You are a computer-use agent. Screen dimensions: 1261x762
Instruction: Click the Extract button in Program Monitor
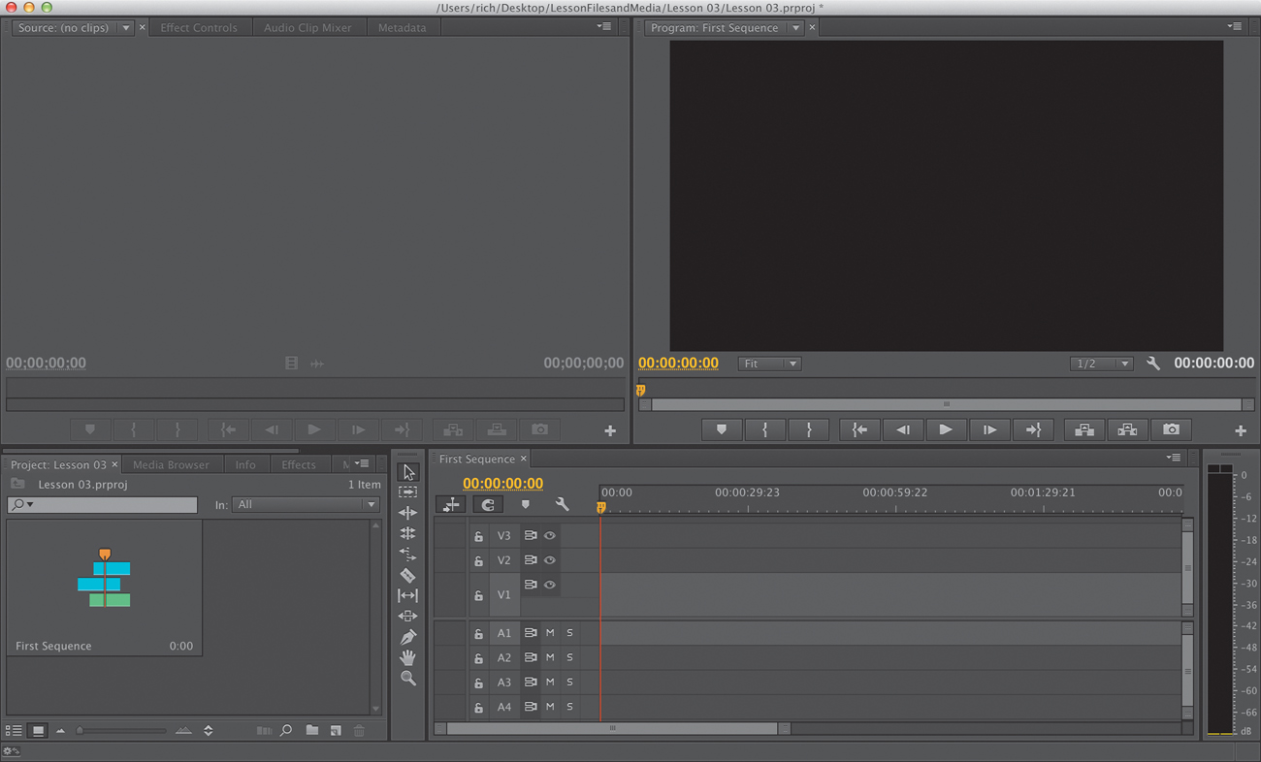pos(1128,429)
